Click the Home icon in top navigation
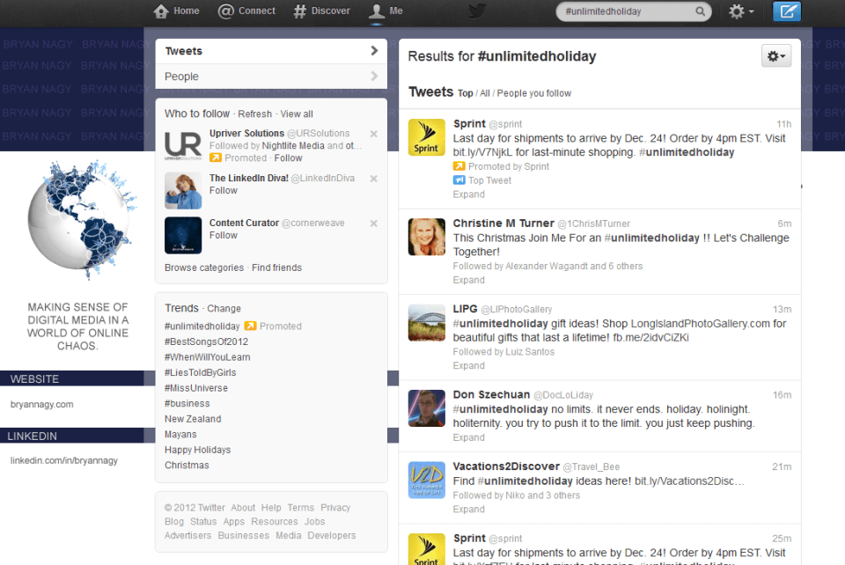The width and height of the screenshot is (845, 565). tap(161, 11)
